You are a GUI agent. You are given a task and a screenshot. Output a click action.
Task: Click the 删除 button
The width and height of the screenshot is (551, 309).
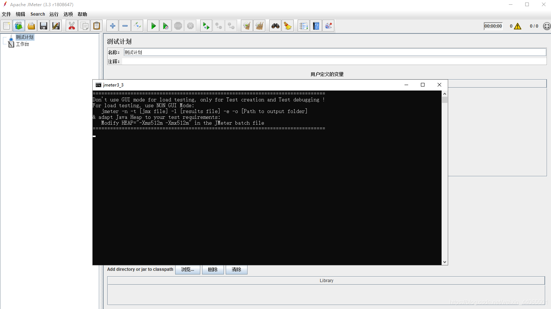point(213,269)
